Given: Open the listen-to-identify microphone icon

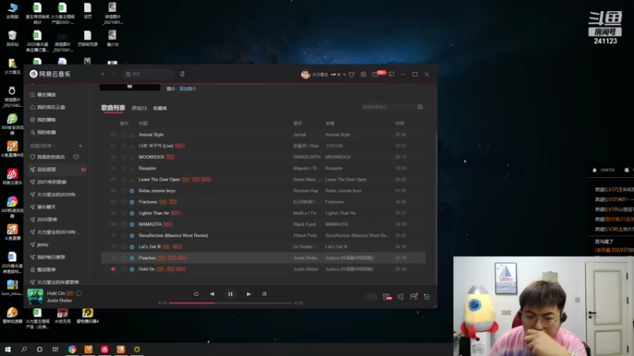Looking at the screenshot, I should click(182, 74).
